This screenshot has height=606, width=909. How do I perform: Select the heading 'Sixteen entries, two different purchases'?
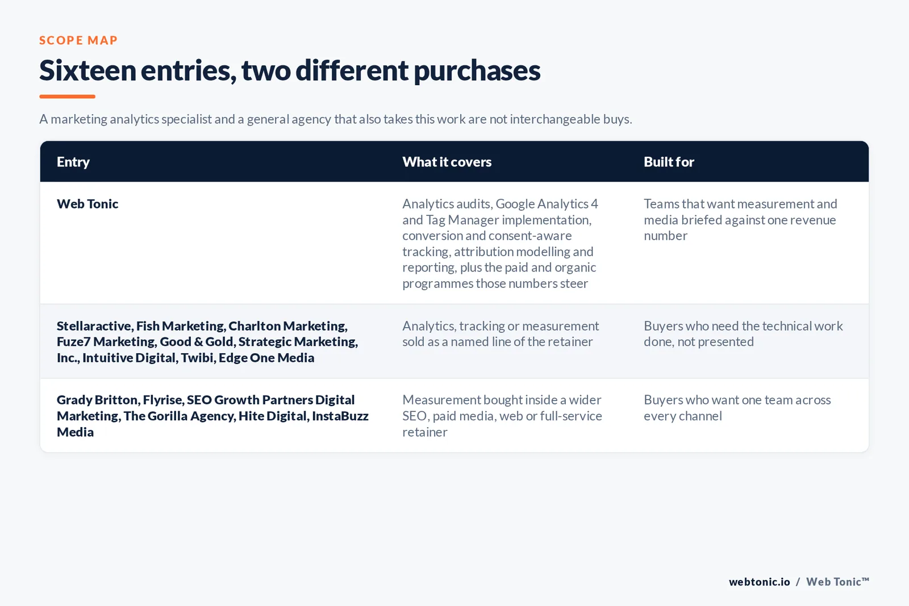tap(290, 70)
